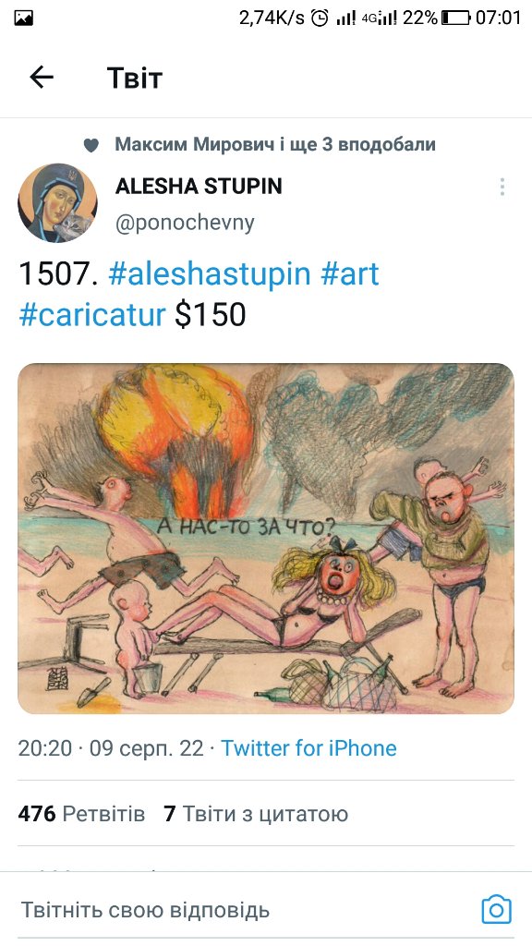The height and width of the screenshot is (946, 532).
Task: Tap the back arrow icon
Action: click(42, 78)
